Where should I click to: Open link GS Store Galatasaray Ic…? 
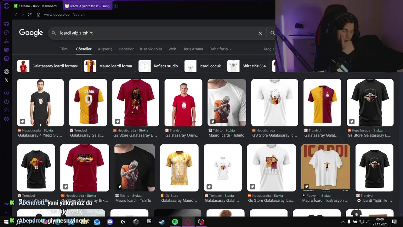pyautogui.click(x=275, y=135)
